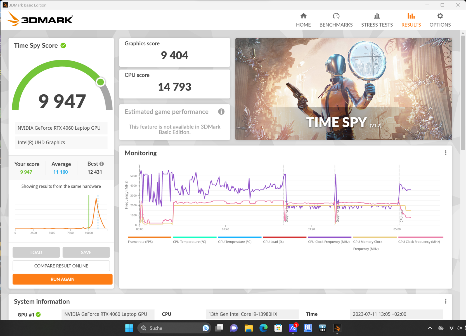The image size is (466, 336).
Task: Open the Options gear icon
Action: [440, 16]
